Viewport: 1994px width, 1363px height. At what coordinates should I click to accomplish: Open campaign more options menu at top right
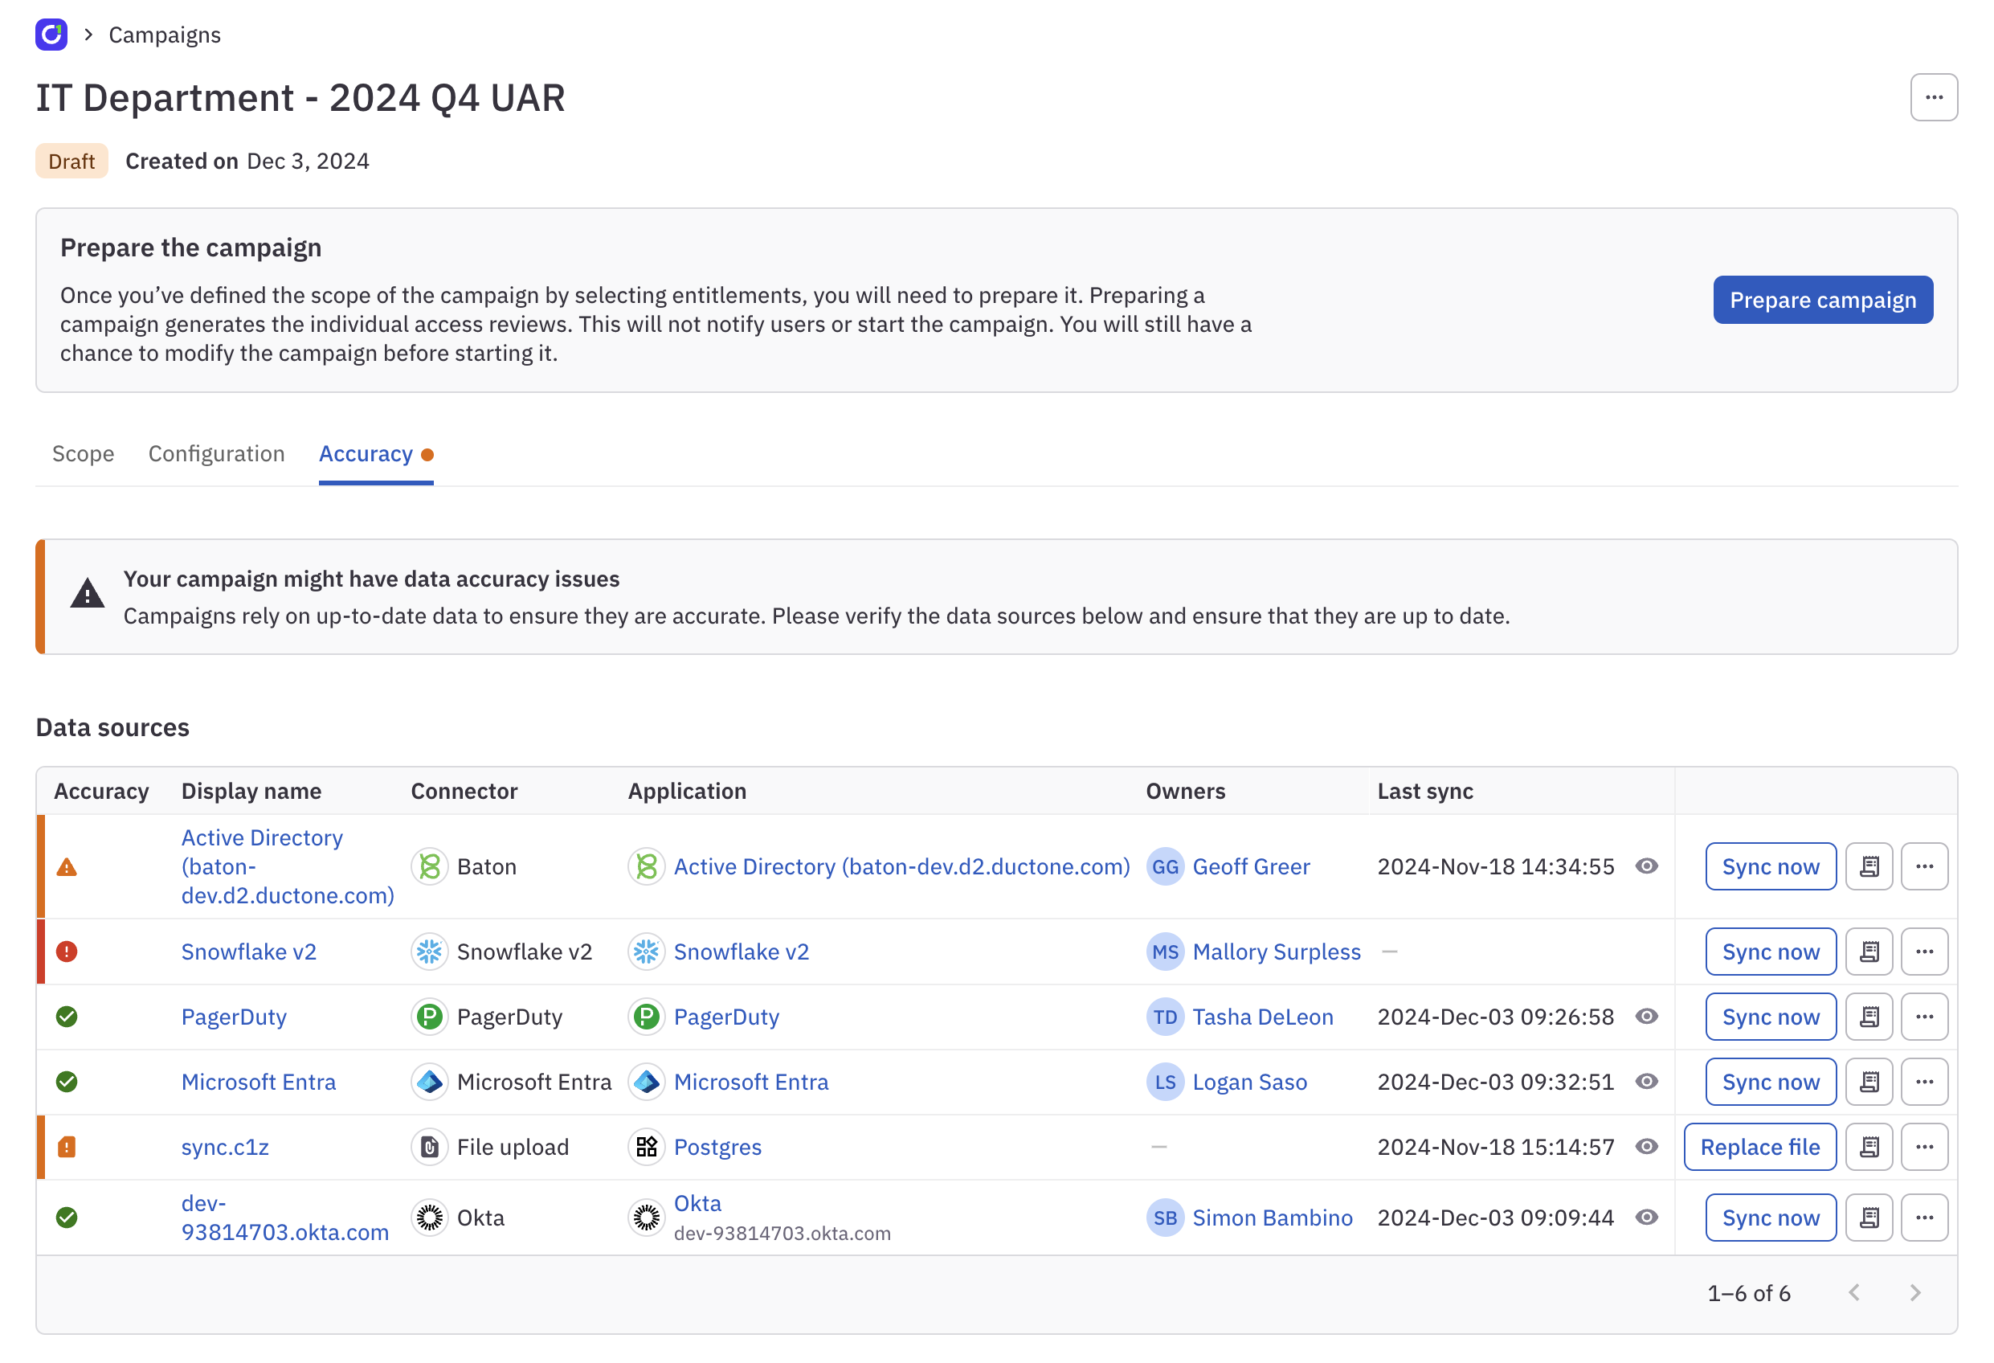click(x=1933, y=98)
